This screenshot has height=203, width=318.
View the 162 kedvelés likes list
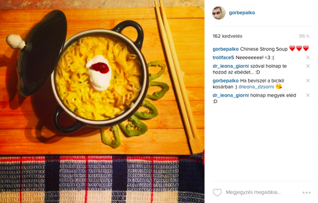click(x=227, y=36)
